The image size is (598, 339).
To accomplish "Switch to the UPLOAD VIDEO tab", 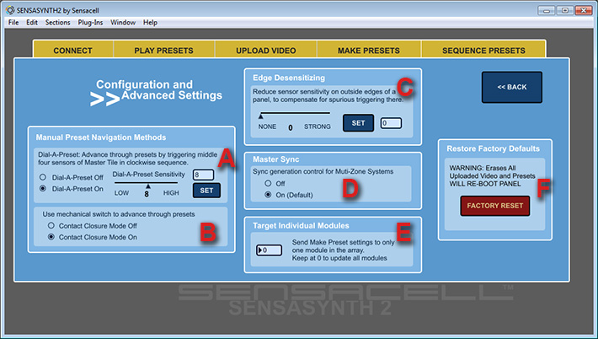I will pos(266,50).
